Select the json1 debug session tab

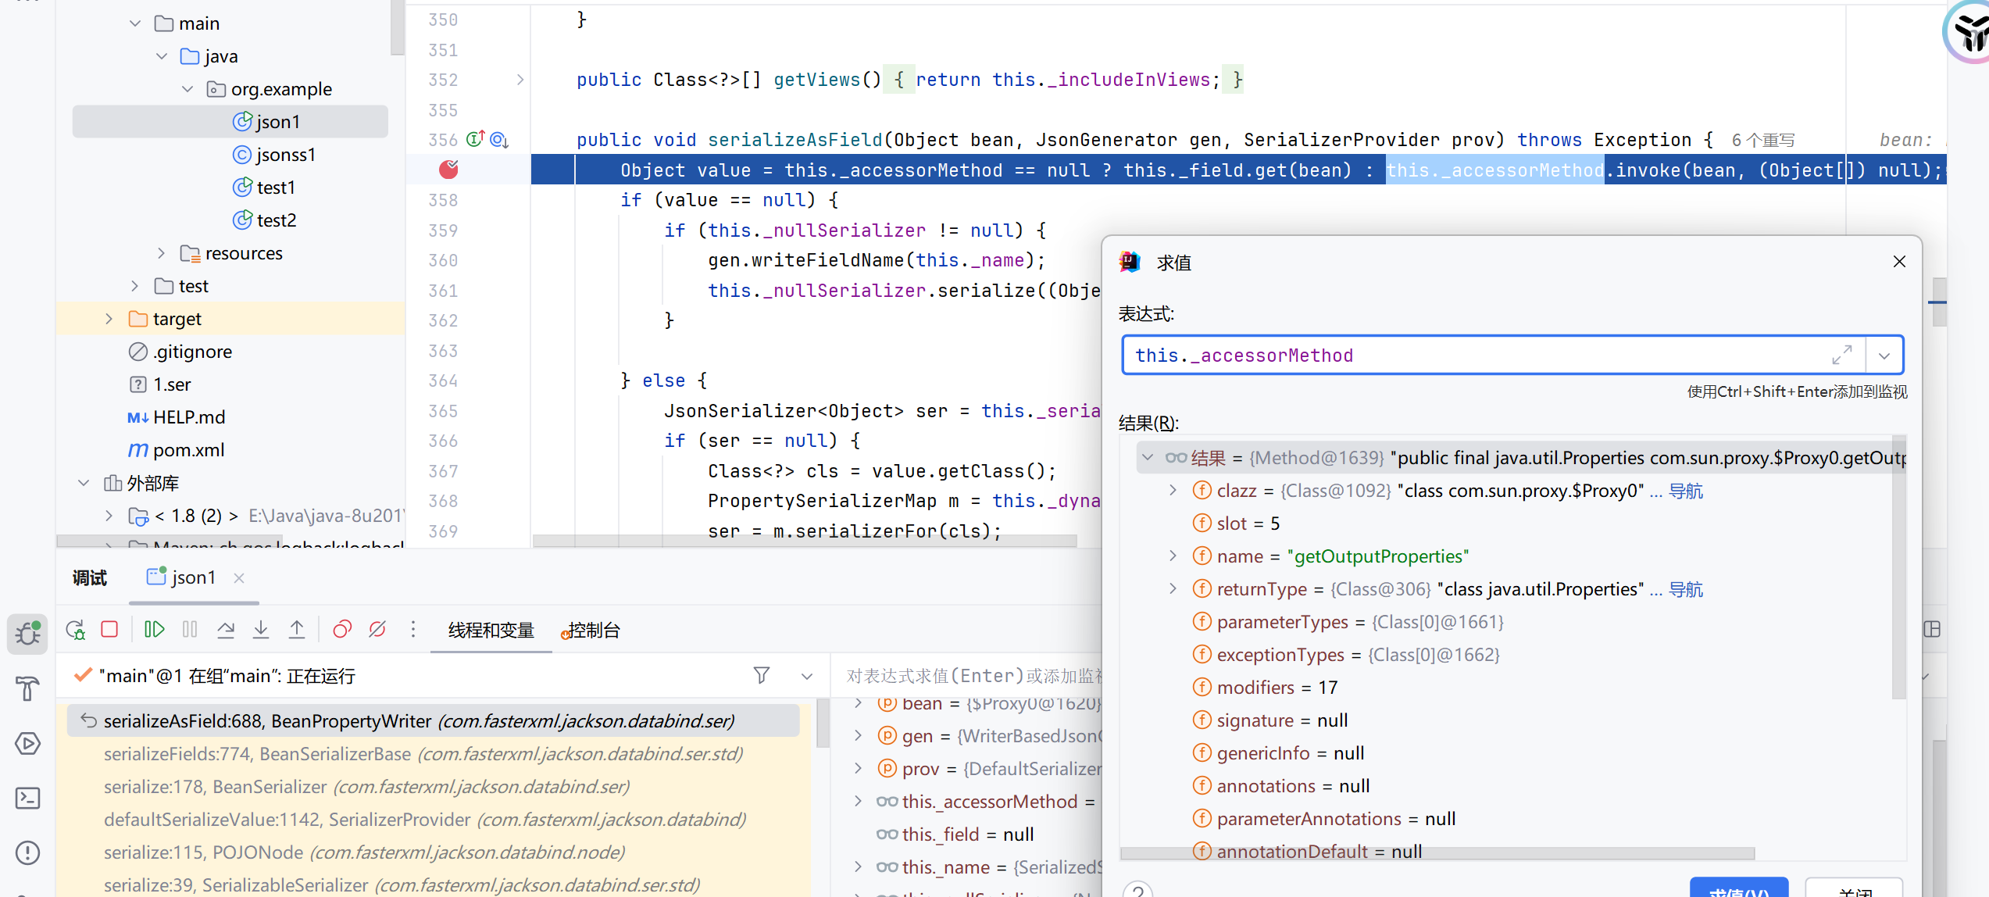pos(194,577)
